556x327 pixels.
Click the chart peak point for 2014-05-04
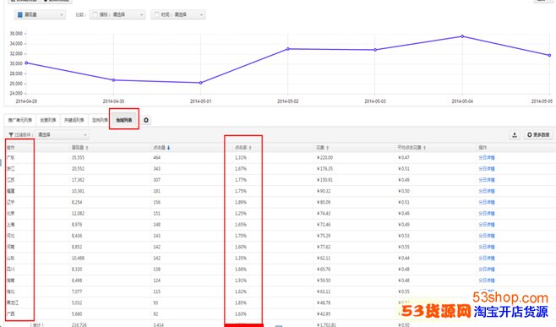point(462,36)
